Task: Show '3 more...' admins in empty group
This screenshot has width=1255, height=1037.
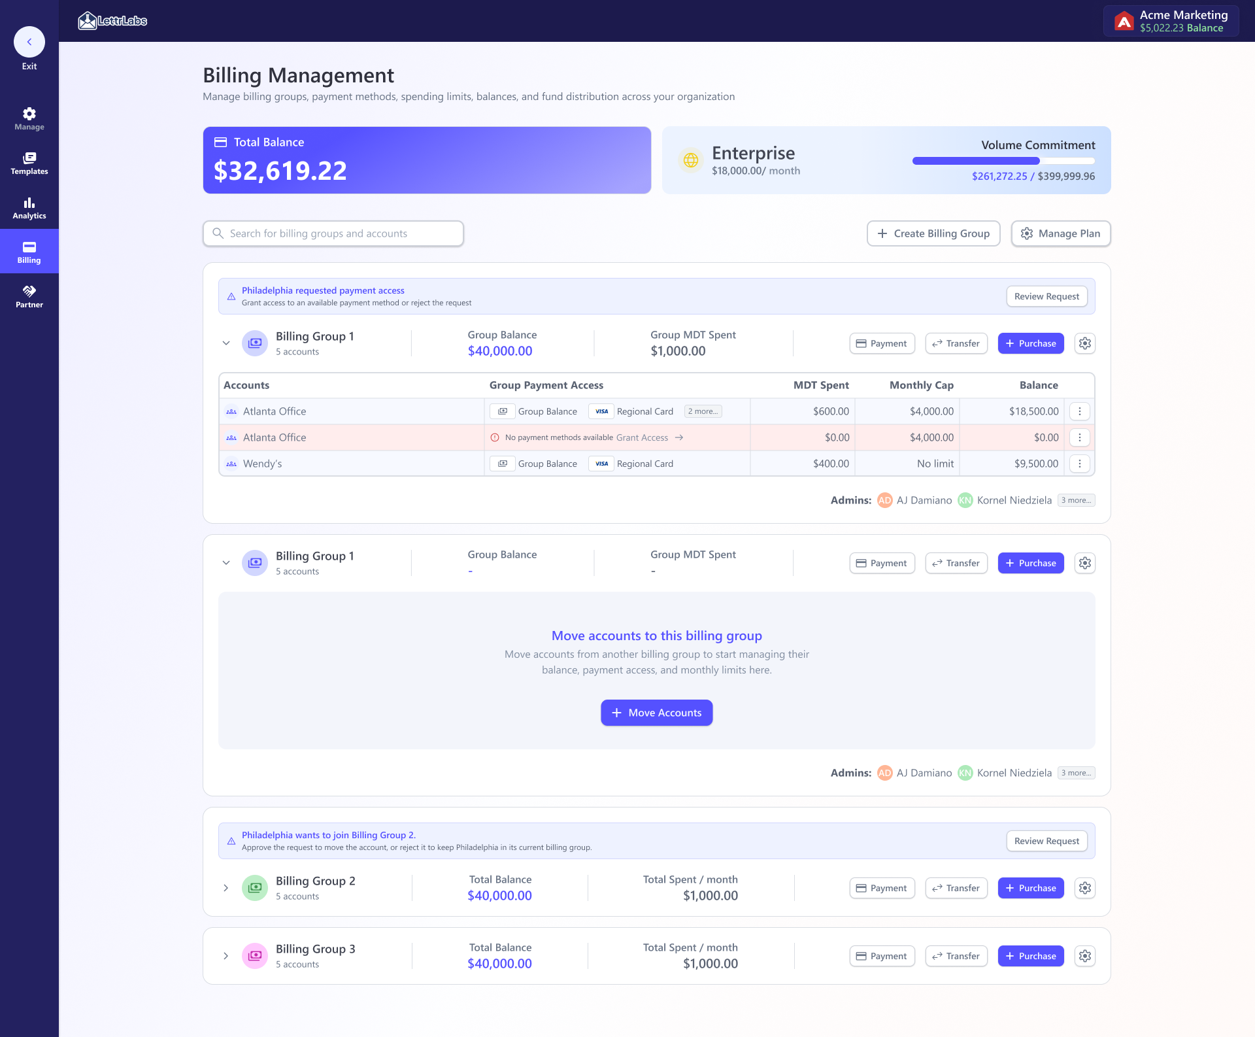Action: pyautogui.click(x=1077, y=773)
